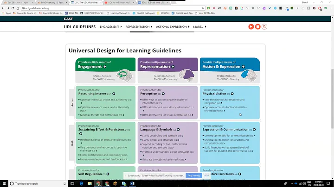Switch to the UDL At A Glance YouTube tab
The height and width of the screenshot is (187, 334).
tap(120, 3)
